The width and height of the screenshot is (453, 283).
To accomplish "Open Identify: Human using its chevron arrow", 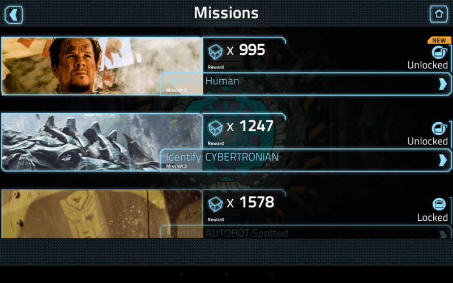I will click(x=443, y=84).
